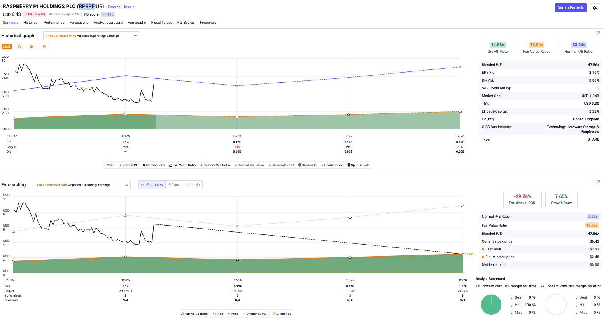Click Future stock price $2.48 value
Viewport: 604px width, 323px height.
pyautogui.click(x=594, y=257)
